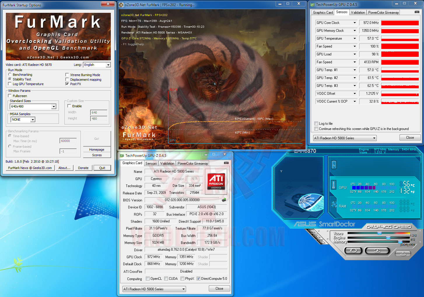This screenshot has width=424, height=297.
Task: Click the circular-arrow reset button in SmartDoctor
Action: pyautogui.click(x=353, y=250)
